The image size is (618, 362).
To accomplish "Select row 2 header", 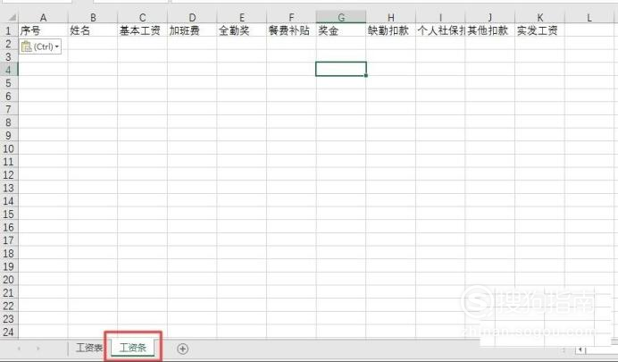I will pos(9,44).
